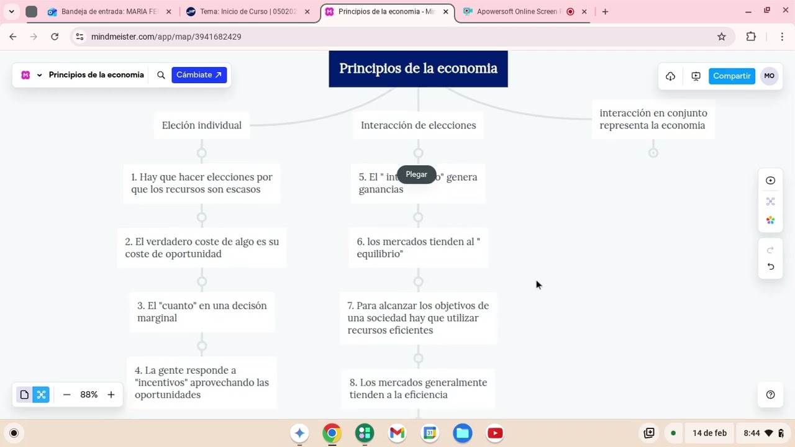795x447 pixels.
Task: Open search with magnifier icon
Action: (x=161, y=75)
